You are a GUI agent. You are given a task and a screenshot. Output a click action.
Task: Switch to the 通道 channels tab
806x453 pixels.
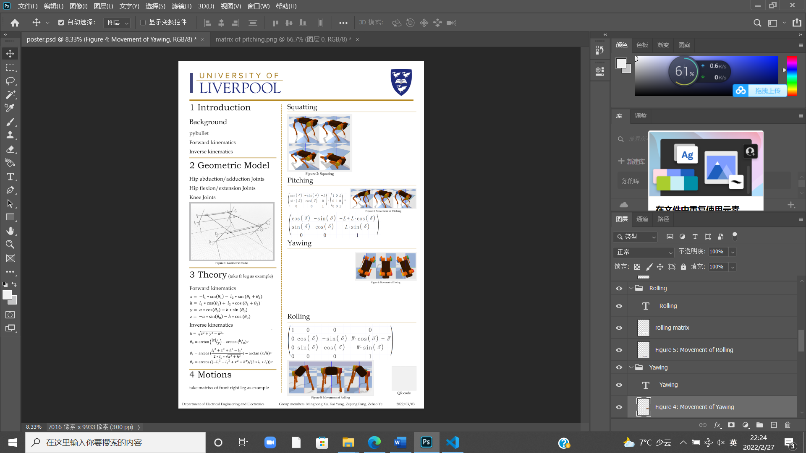pos(642,219)
